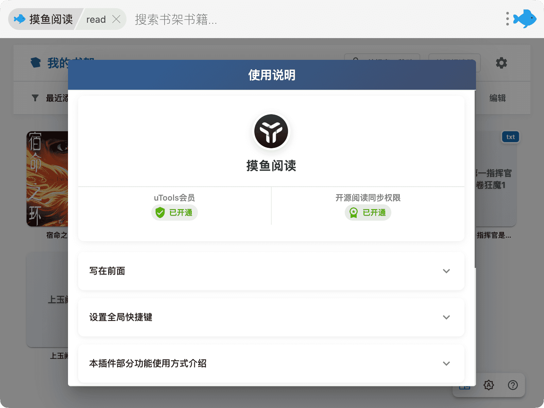Click the auto brightness theme icon
The height and width of the screenshot is (408, 544).
[x=489, y=385]
